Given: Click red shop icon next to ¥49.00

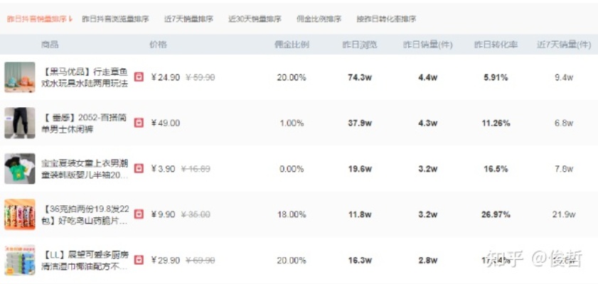Looking at the screenshot, I should click(x=139, y=123).
